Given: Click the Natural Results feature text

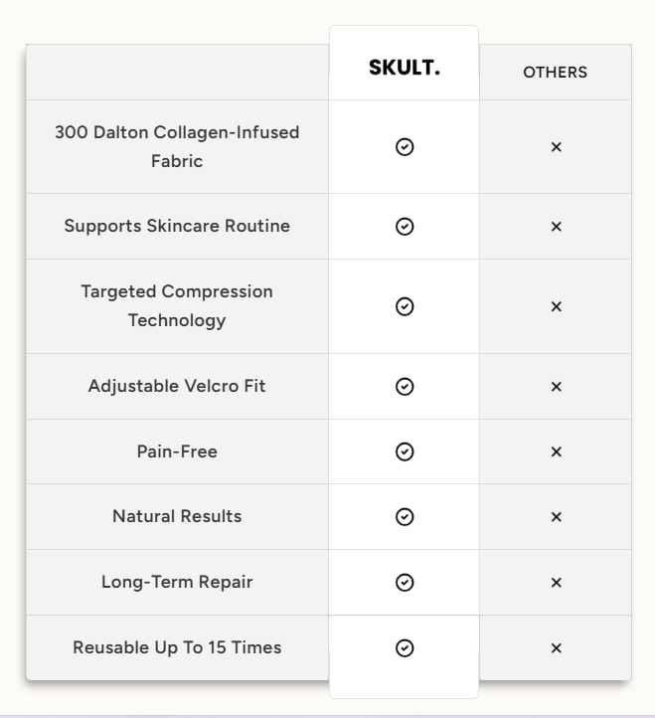Looking at the screenshot, I should (x=177, y=516).
